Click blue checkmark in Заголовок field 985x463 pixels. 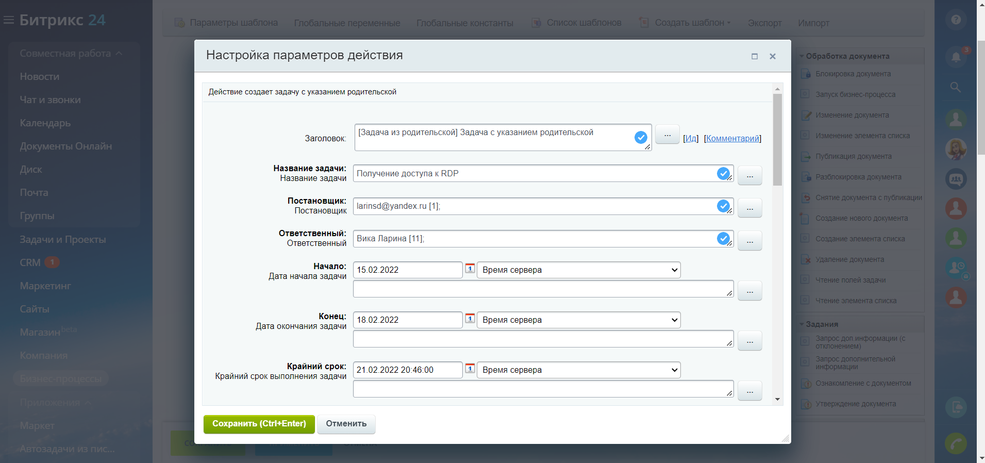coord(641,137)
